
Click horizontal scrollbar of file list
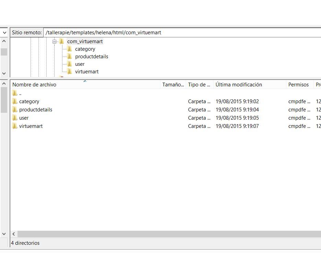coord(169,234)
